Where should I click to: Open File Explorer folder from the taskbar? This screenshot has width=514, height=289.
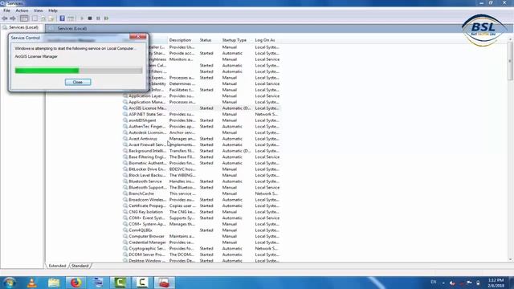pyautogui.click(x=54, y=283)
